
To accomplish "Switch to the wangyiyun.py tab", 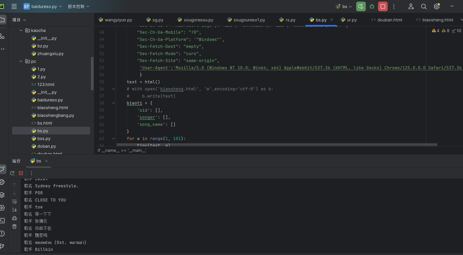I will coord(115,20).
